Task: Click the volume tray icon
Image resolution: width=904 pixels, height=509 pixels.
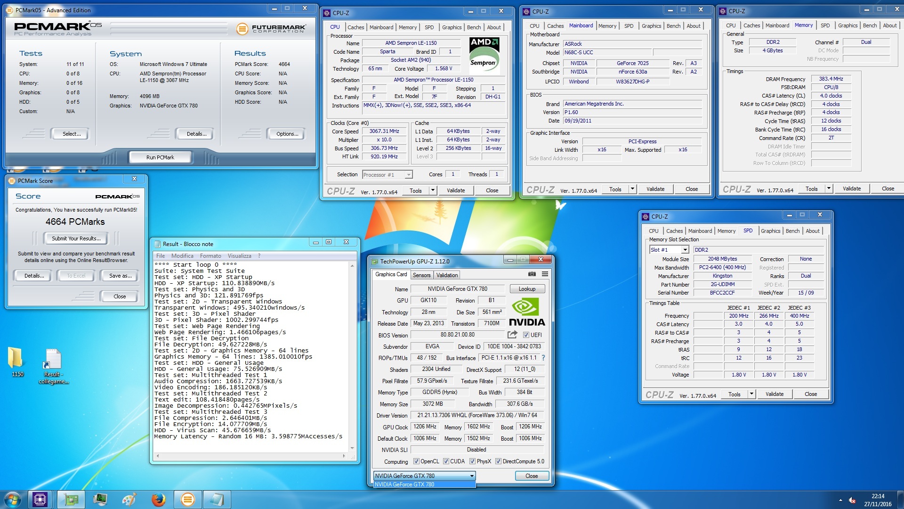Action: (x=852, y=500)
